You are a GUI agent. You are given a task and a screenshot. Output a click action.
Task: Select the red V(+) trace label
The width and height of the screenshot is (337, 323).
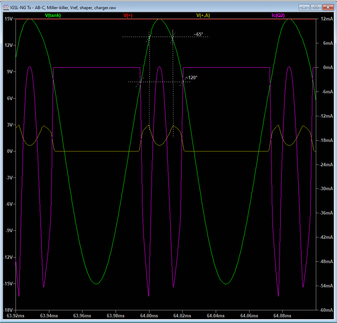pos(128,15)
